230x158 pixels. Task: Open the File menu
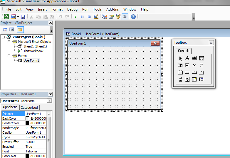pyautogui.click(x=8, y=9)
